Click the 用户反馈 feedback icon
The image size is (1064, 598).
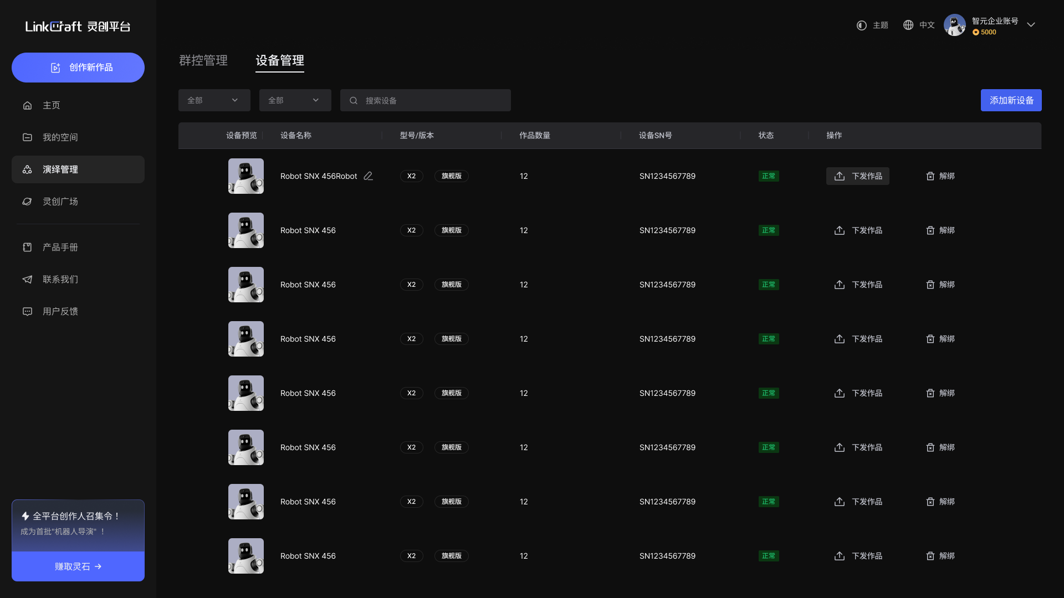[x=27, y=311]
